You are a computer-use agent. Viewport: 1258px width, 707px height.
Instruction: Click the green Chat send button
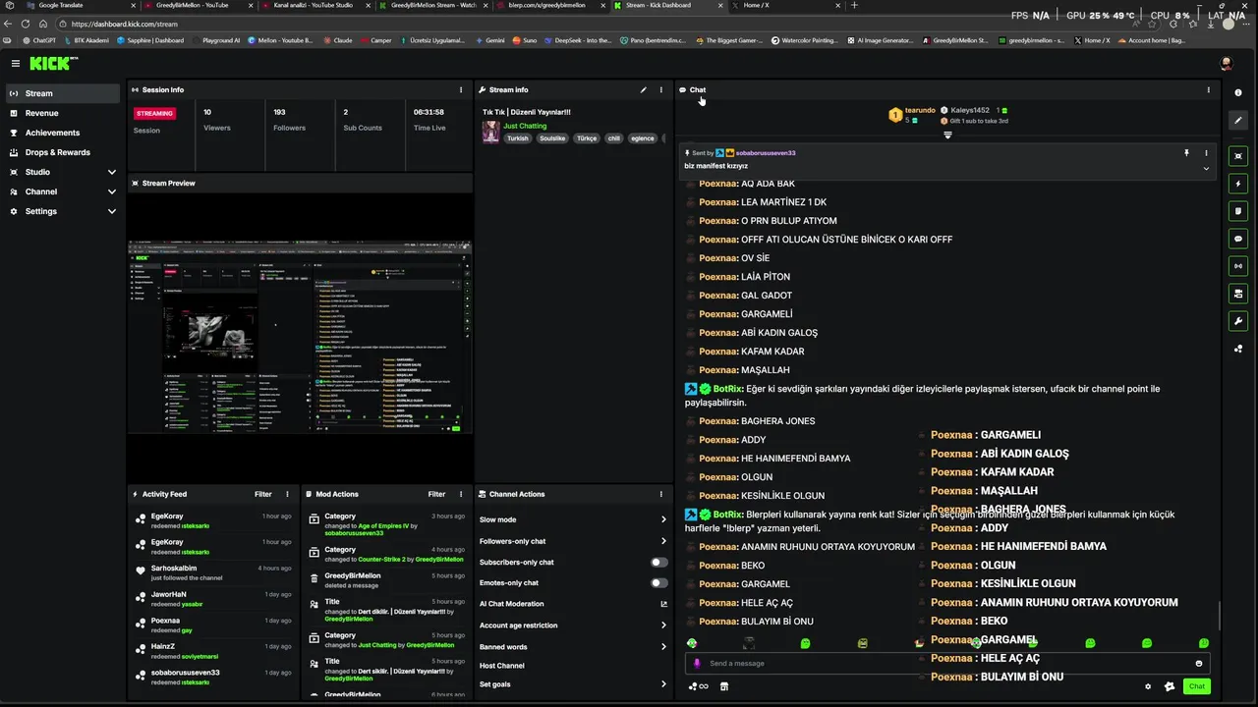tap(1197, 686)
